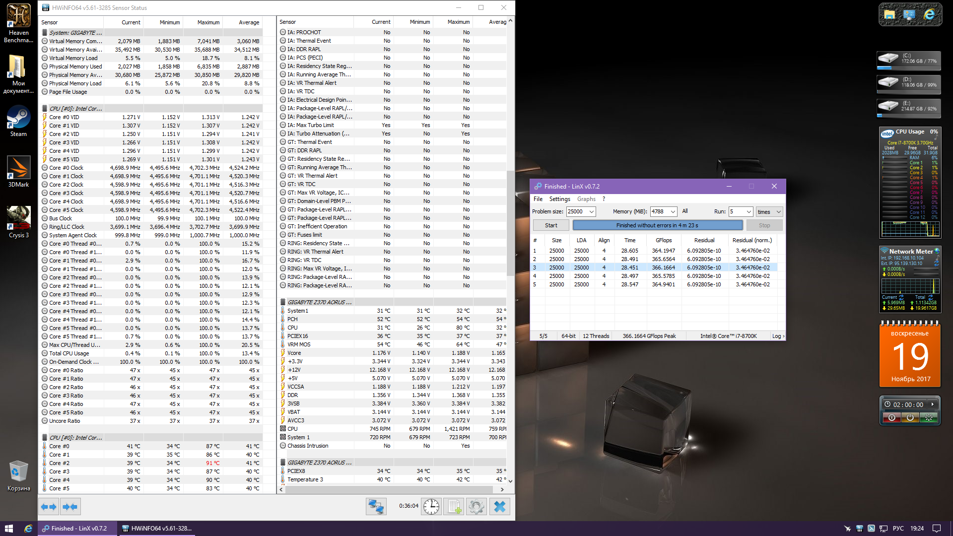Click the shrink columns inward arrows icon
The height and width of the screenshot is (536, 953).
[x=70, y=507]
